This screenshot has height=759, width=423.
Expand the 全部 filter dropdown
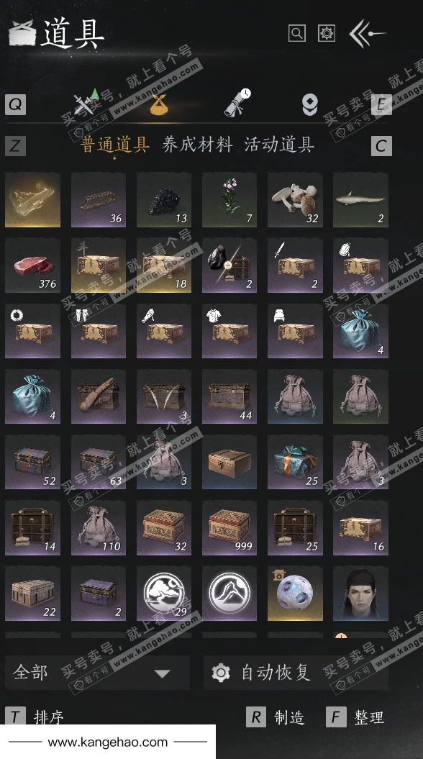pyautogui.click(x=97, y=673)
